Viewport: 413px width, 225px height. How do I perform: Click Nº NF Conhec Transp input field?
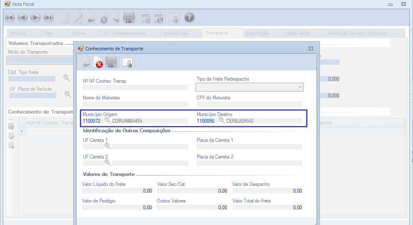[x=136, y=87]
